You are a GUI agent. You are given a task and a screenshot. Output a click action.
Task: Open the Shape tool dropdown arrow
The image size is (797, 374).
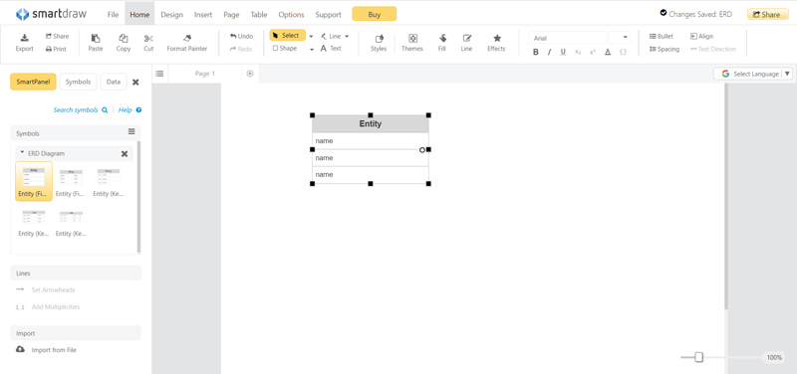pos(312,49)
